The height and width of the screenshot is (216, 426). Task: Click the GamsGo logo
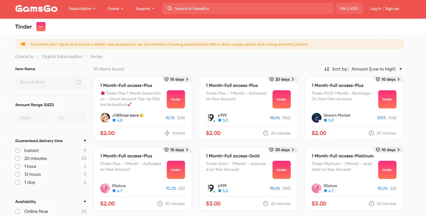point(36,9)
